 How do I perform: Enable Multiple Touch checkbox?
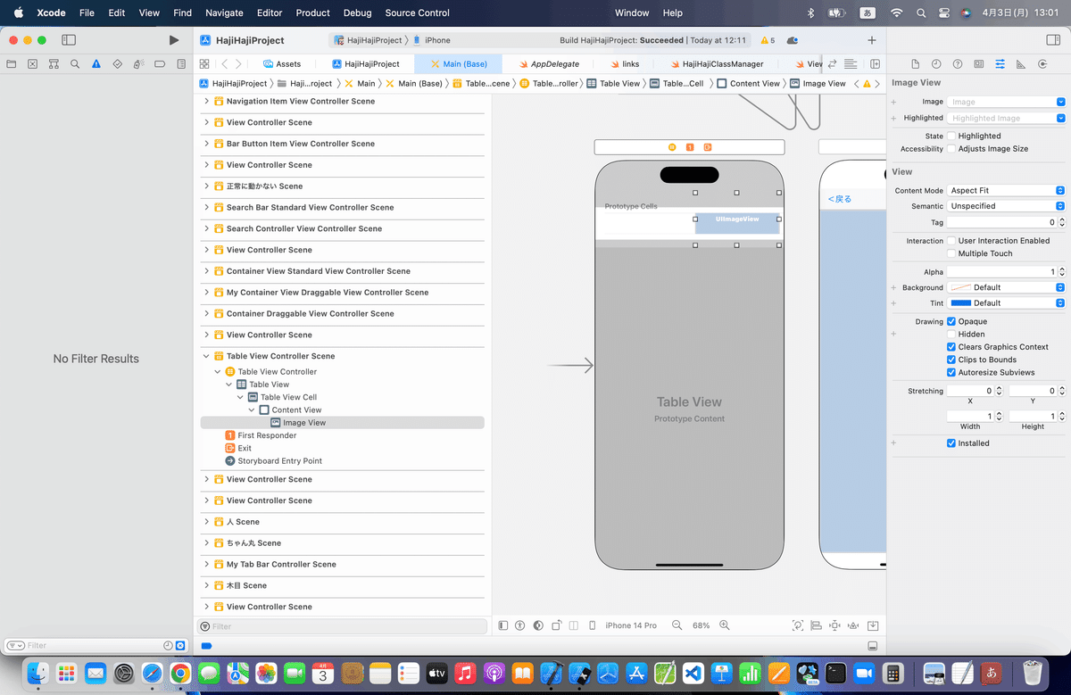tap(951, 253)
